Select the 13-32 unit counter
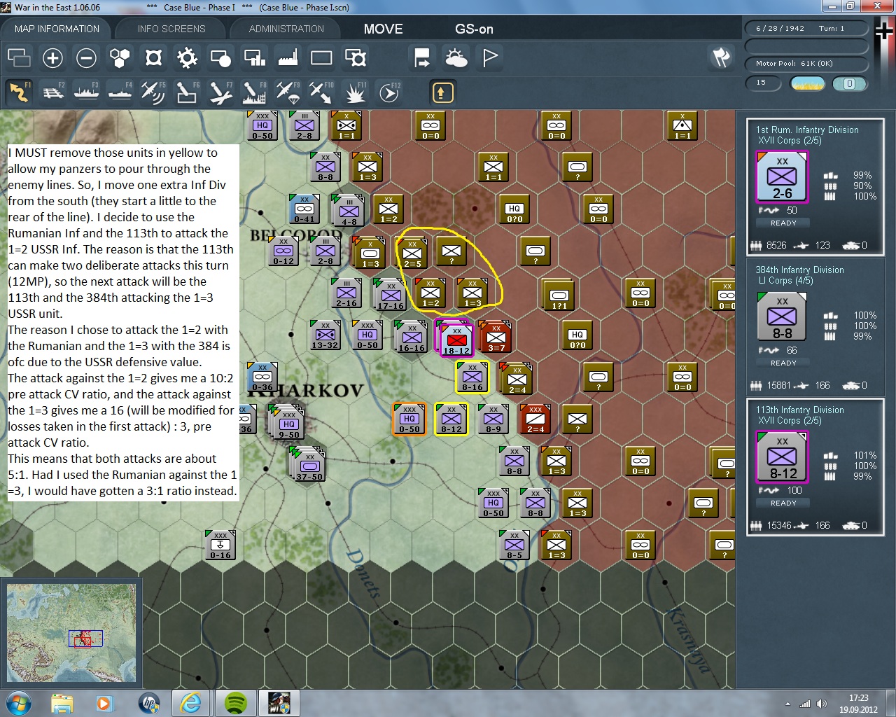The image size is (896, 717). (325, 335)
